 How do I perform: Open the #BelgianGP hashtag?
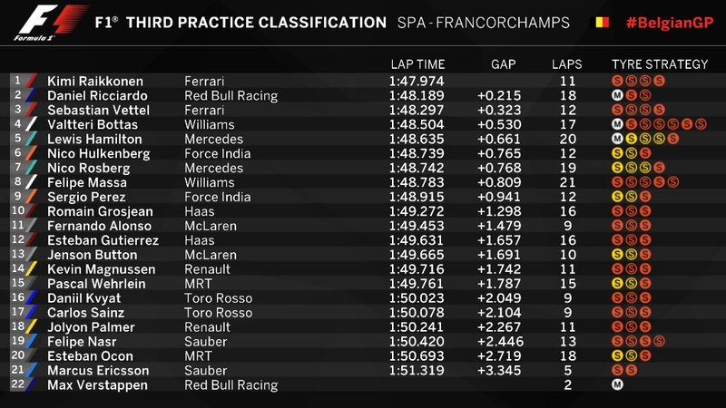(670, 23)
